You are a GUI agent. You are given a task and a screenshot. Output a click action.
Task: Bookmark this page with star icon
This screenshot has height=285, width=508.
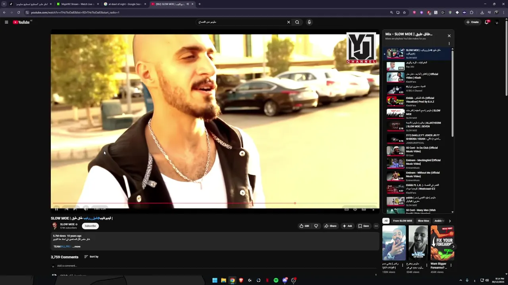[404, 12]
